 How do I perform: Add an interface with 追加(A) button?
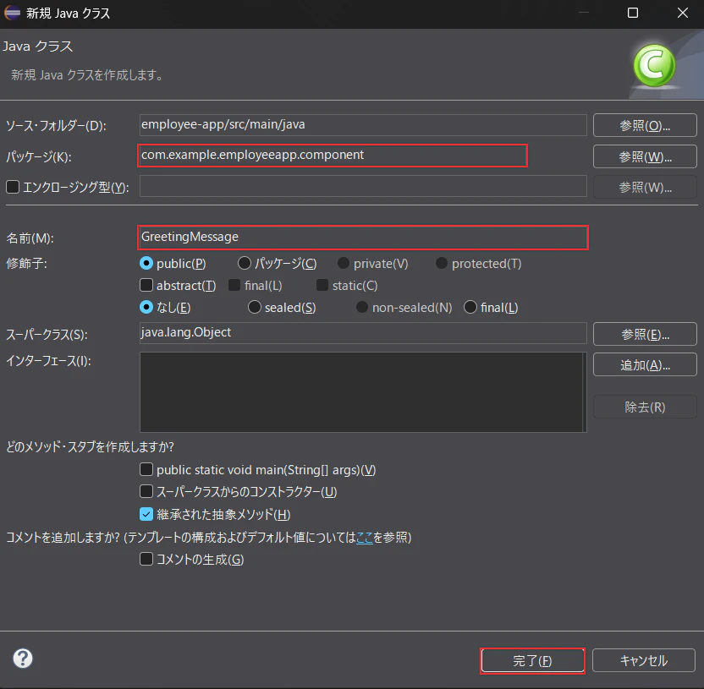[x=645, y=364]
